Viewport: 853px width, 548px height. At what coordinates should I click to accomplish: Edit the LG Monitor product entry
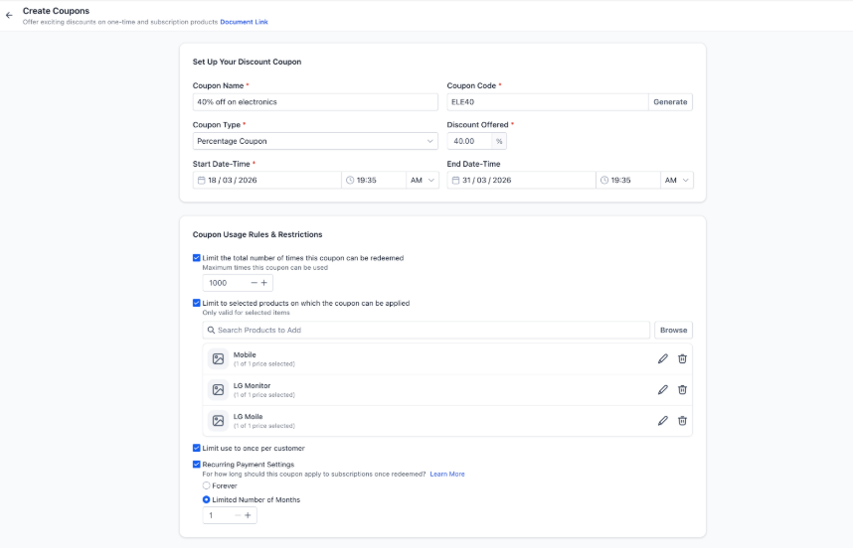[663, 389]
